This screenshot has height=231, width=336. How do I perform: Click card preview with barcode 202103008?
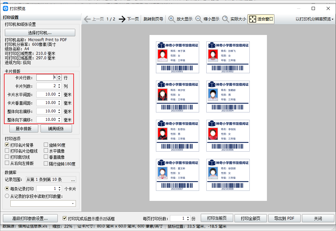228,175
